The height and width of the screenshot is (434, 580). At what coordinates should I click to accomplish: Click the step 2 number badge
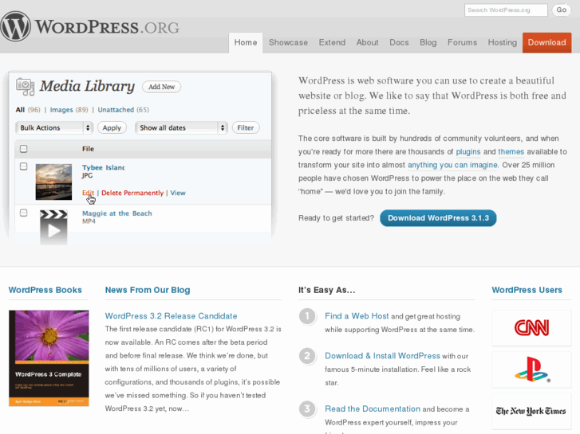[x=307, y=356]
